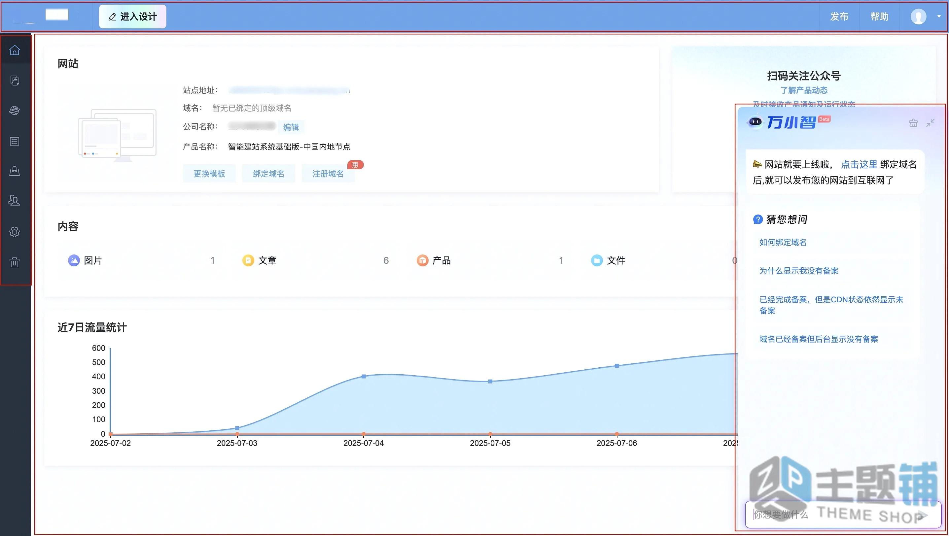Viewport: 949px width, 536px height.
Task: Click the planet site sidebar icon
Action: 15,111
